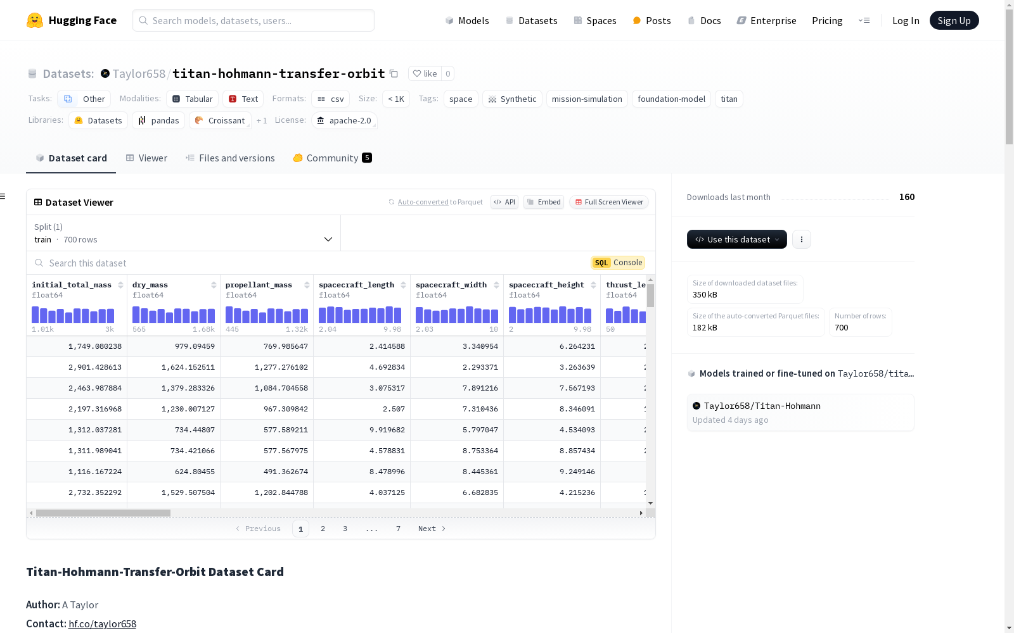Focus the main search models field
The height and width of the screenshot is (633, 1014).
pyautogui.click(x=253, y=20)
